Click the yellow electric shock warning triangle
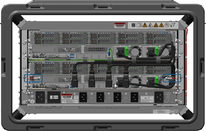The height and width of the screenshot is (131, 206). (x=161, y=25)
